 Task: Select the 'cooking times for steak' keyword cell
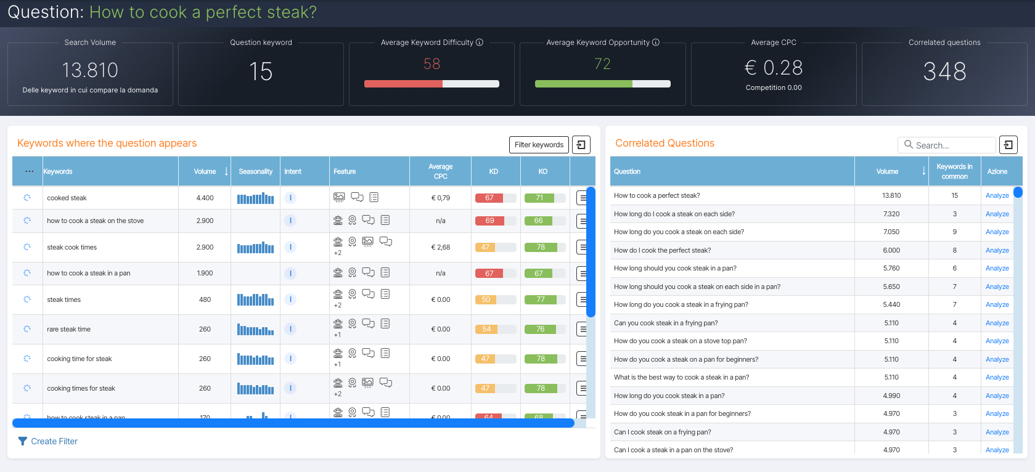[x=111, y=388]
